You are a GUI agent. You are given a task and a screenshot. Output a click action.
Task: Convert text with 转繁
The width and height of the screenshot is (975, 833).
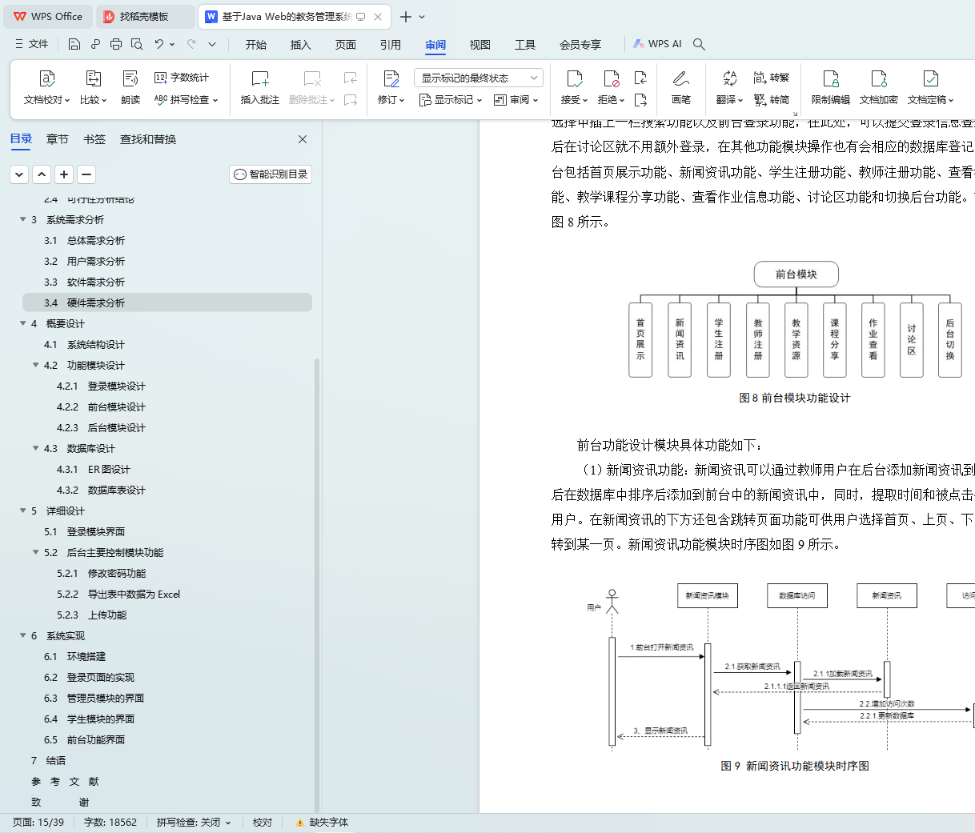[x=772, y=78]
